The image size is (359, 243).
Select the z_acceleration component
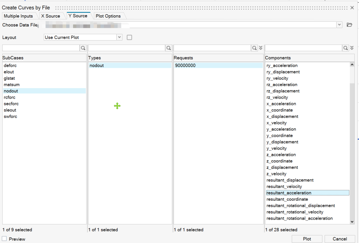(308, 155)
